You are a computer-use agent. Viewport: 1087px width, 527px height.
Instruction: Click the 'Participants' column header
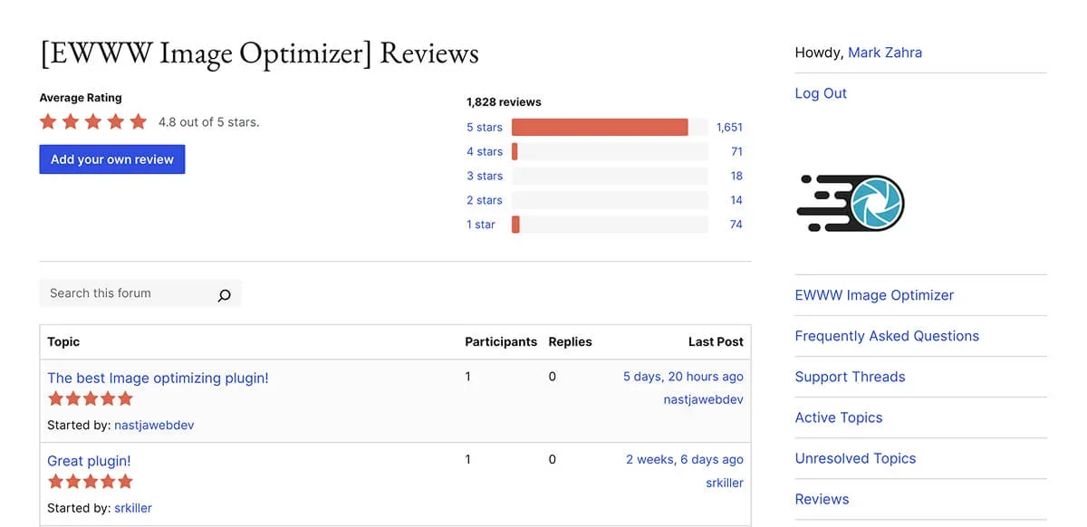(x=501, y=341)
